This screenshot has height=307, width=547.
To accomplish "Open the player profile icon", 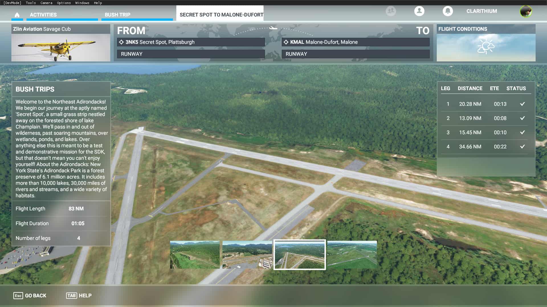I will tap(419, 11).
